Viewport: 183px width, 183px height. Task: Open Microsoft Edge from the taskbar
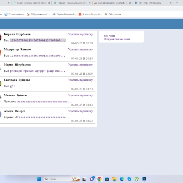point(122,179)
